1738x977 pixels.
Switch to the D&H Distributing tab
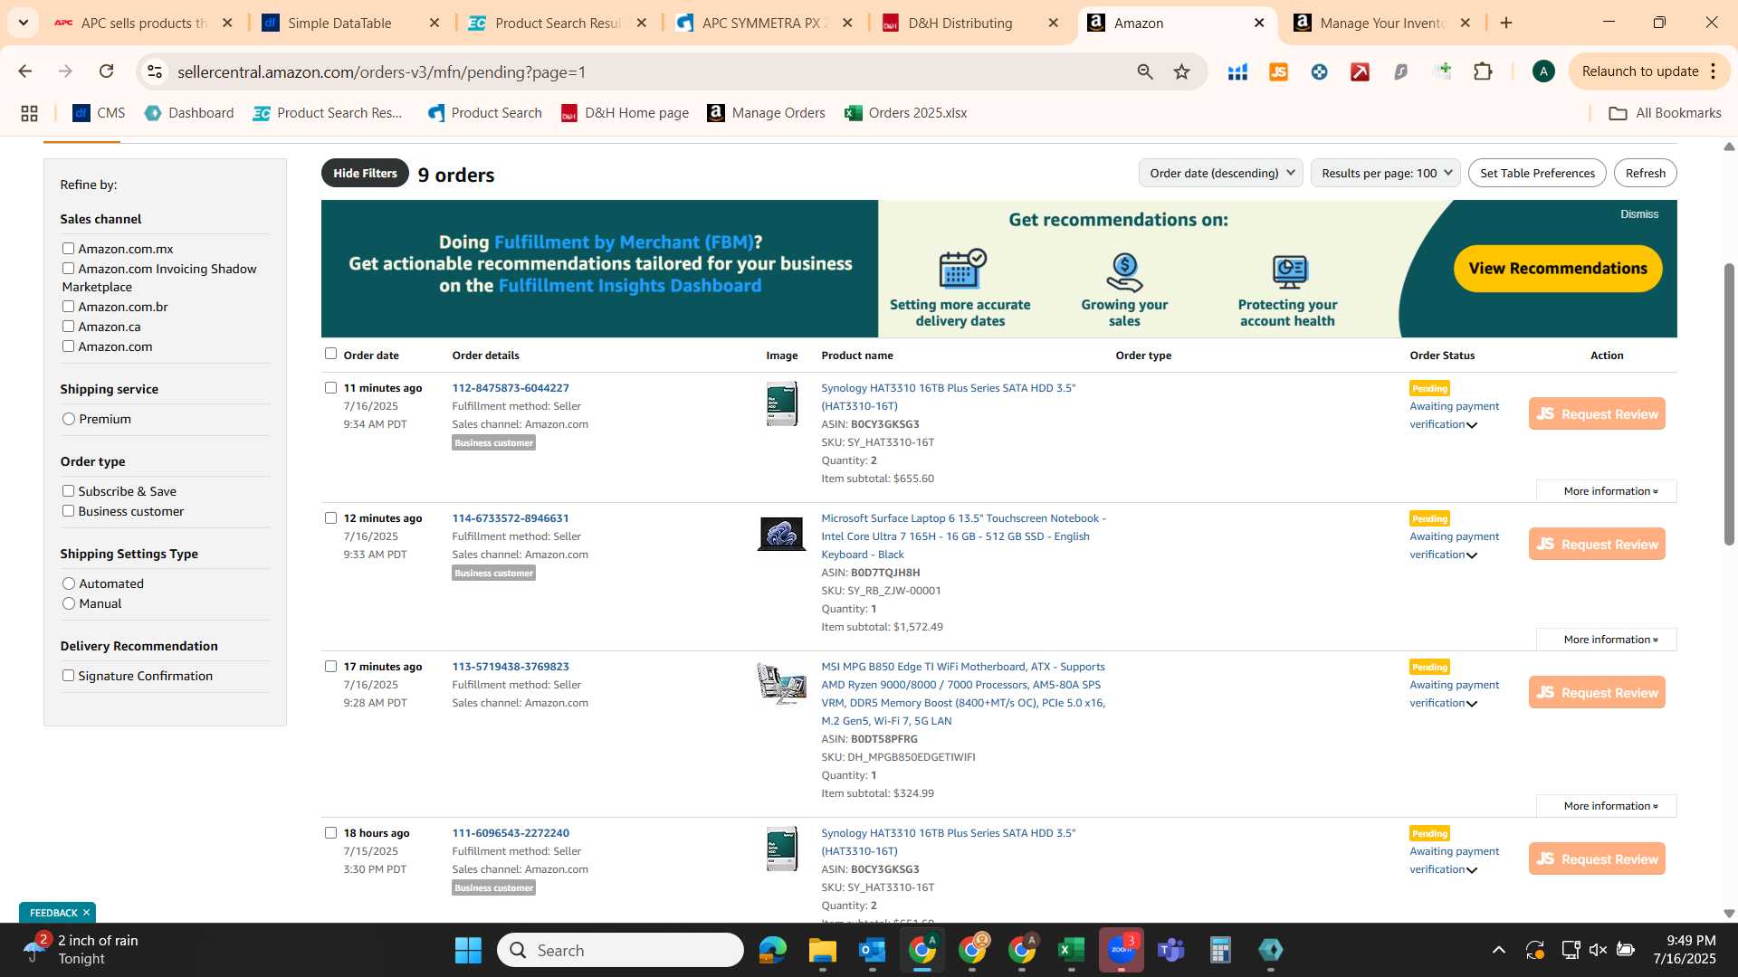pyautogui.click(x=960, y=23)
